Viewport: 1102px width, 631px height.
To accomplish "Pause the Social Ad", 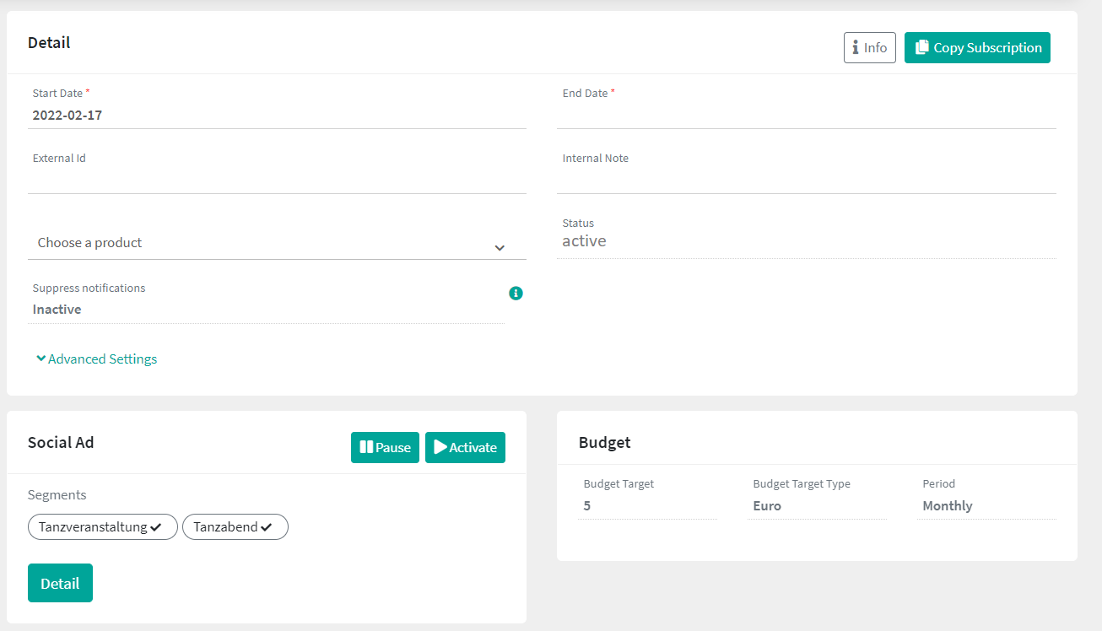I will 385,448.
